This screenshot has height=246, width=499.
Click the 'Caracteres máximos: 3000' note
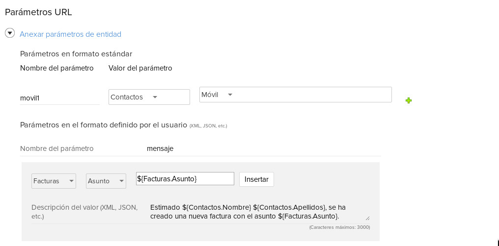coord(339,227)
